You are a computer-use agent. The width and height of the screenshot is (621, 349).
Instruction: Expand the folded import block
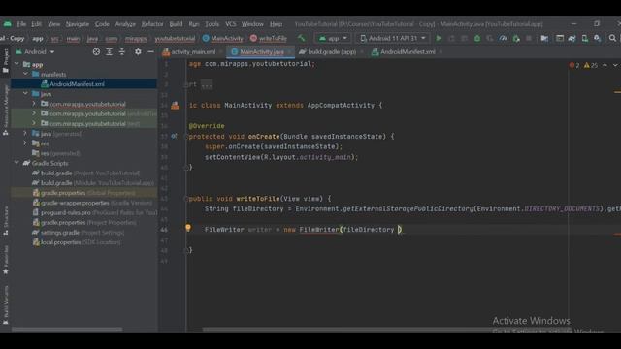(x=207, y=84)
